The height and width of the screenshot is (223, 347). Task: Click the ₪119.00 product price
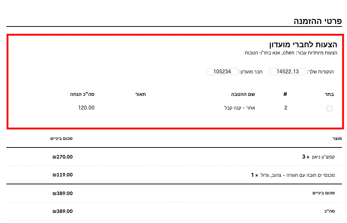click(62, 175)
